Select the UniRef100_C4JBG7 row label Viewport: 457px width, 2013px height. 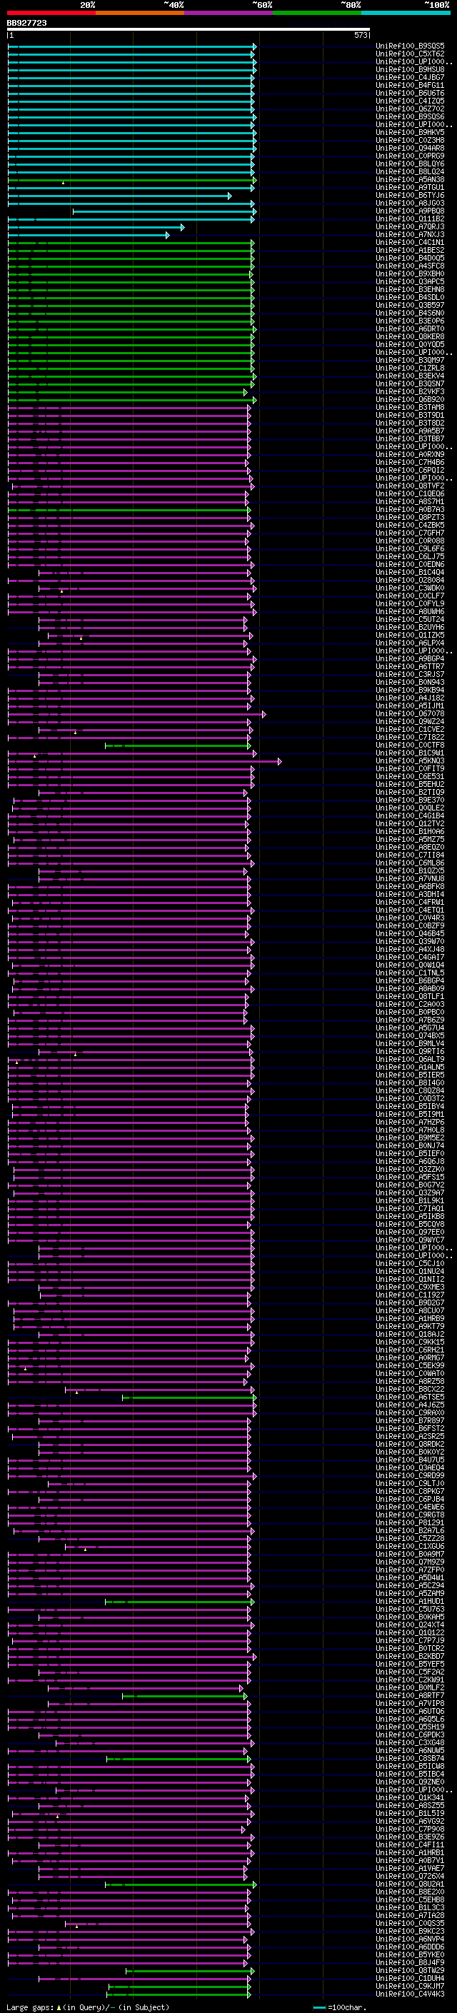pyautogui.click(x=410, y=77)
